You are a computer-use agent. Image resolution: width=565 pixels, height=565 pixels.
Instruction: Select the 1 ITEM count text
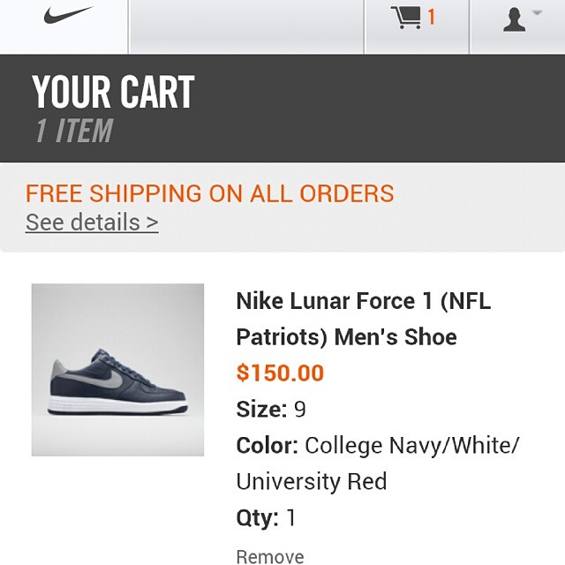(74, 132)
